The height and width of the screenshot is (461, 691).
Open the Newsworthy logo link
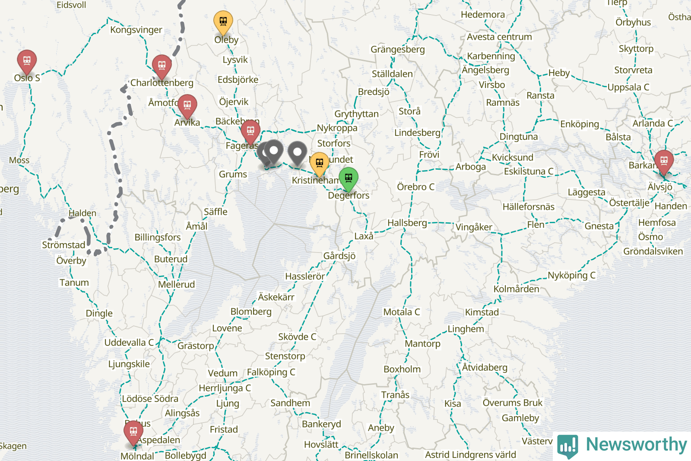tap(622, 446)
